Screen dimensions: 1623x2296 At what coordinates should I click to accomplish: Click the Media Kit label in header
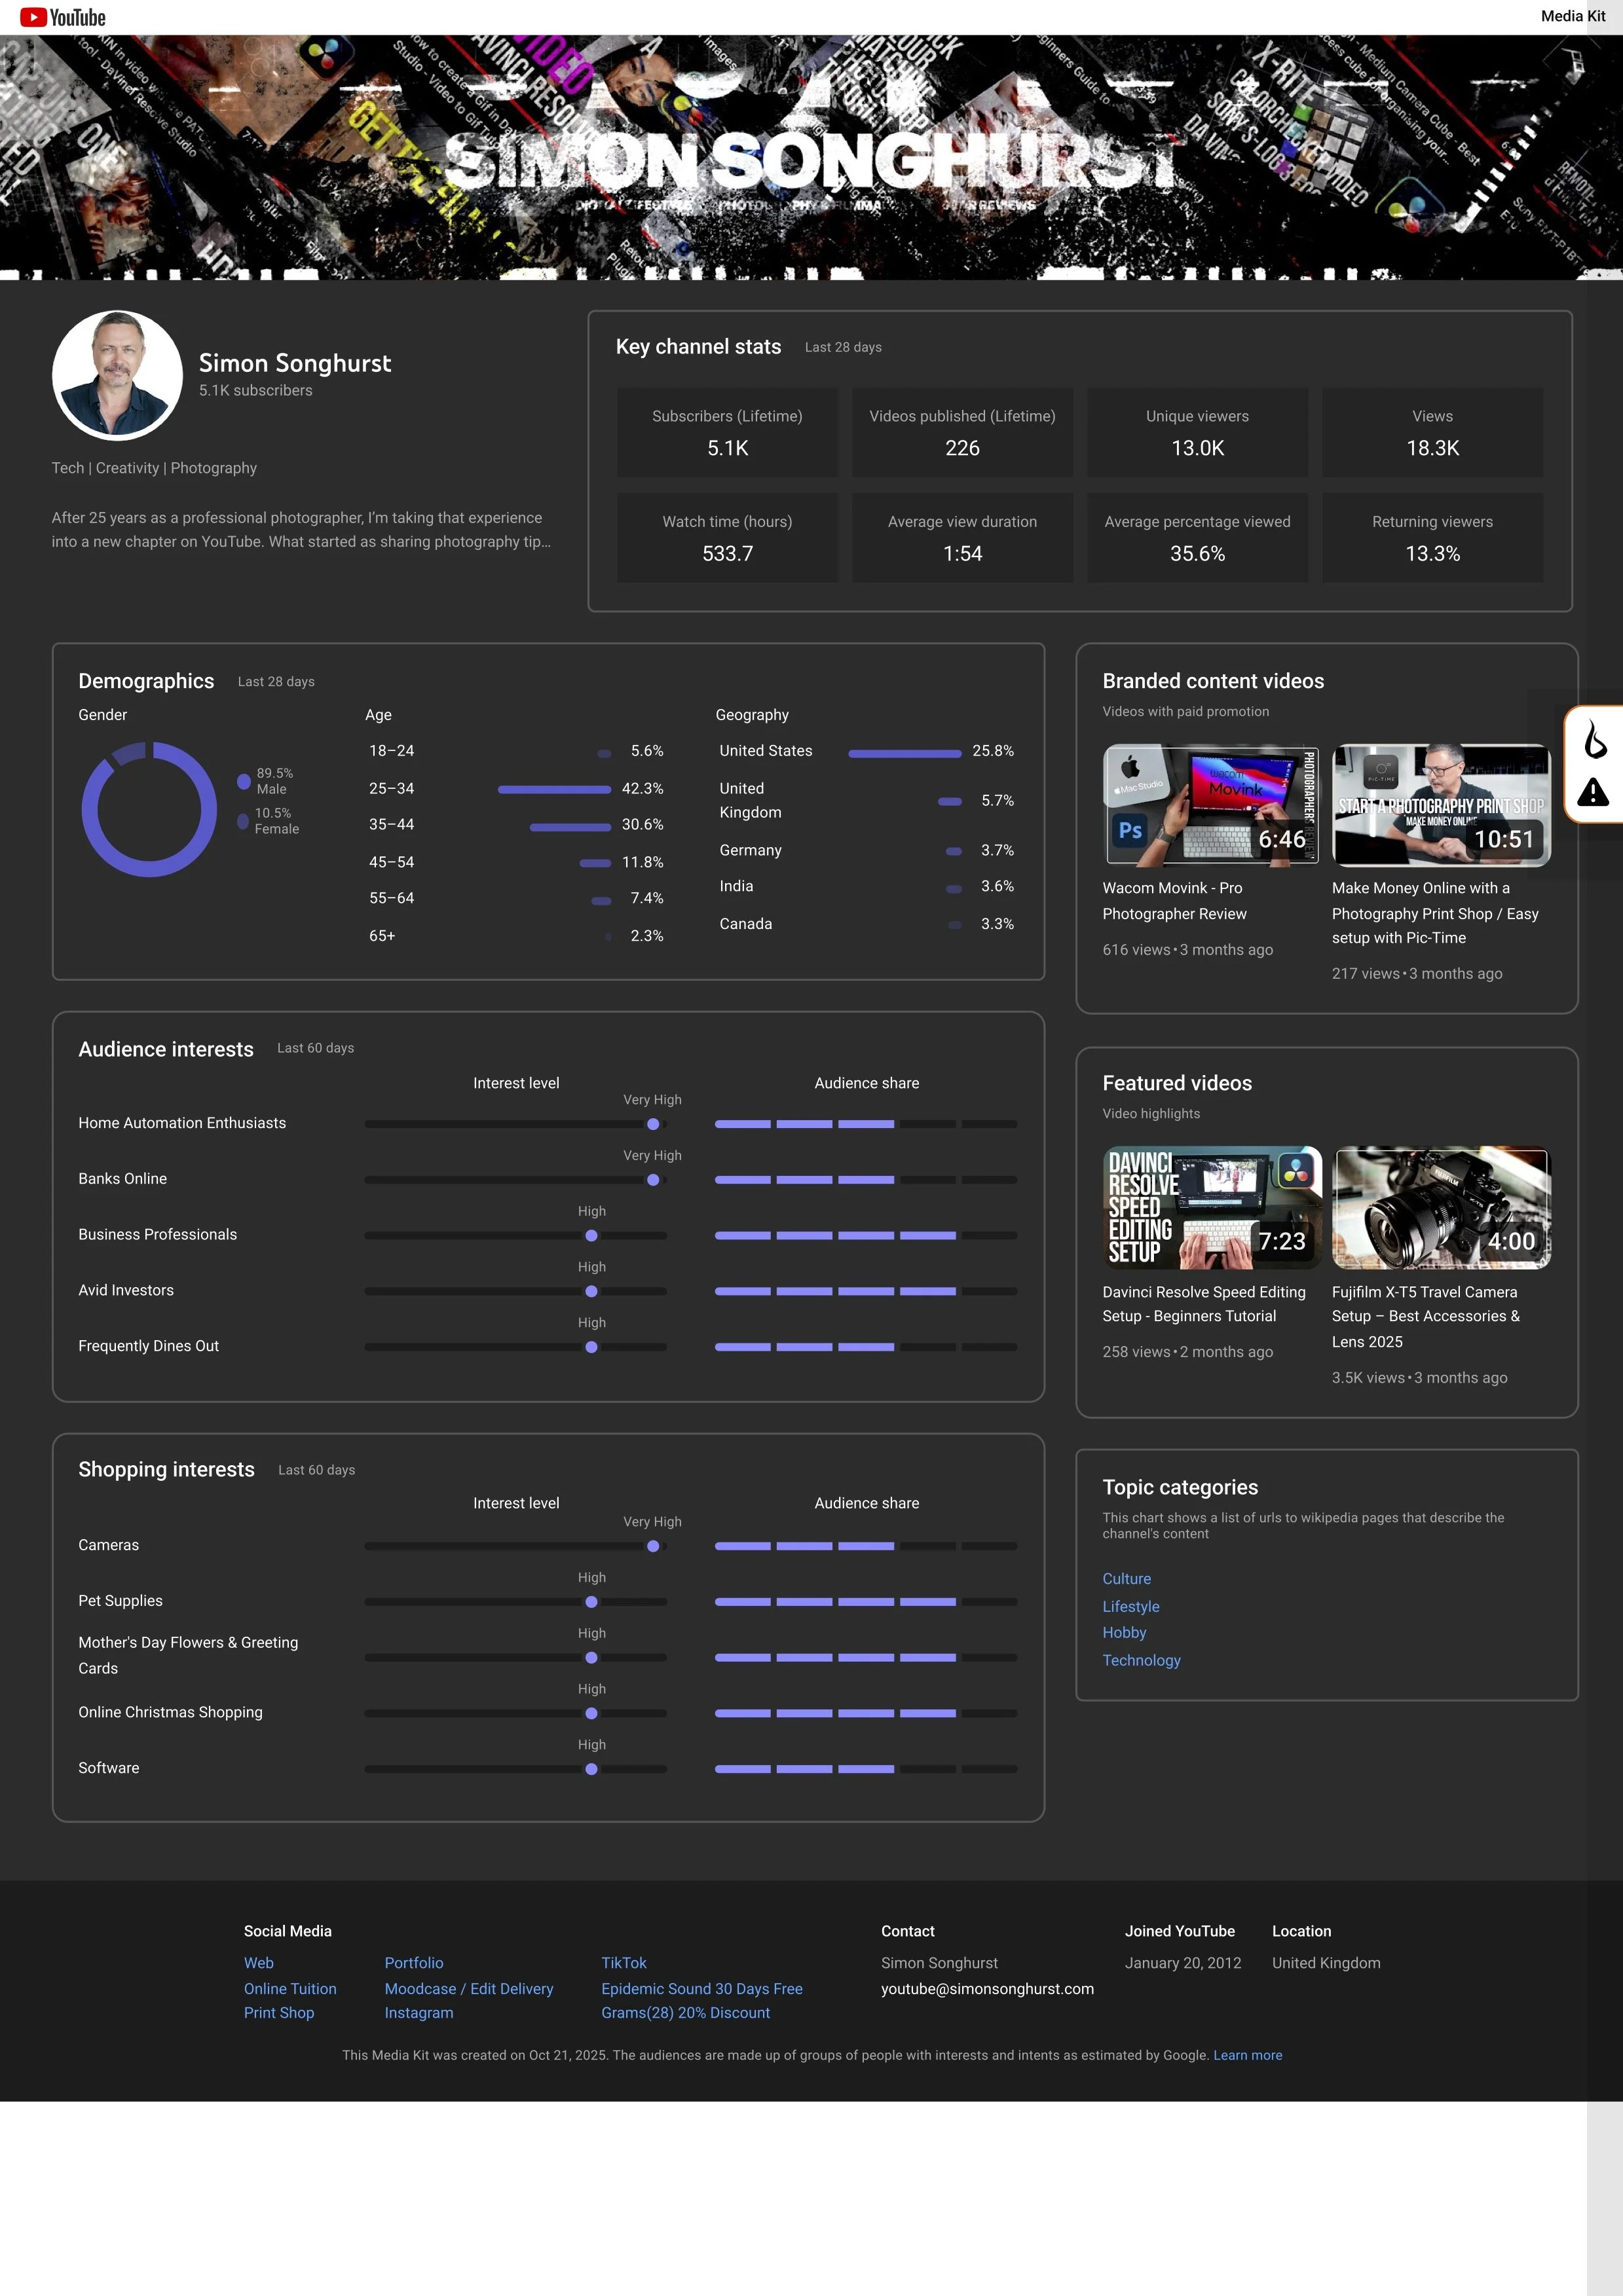coord(1572,16)
